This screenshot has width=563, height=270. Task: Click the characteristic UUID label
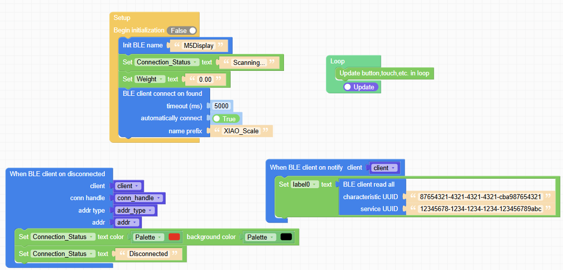[370, 197]
